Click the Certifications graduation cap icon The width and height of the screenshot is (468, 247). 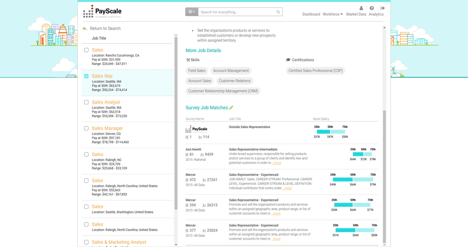click(288, 60)
